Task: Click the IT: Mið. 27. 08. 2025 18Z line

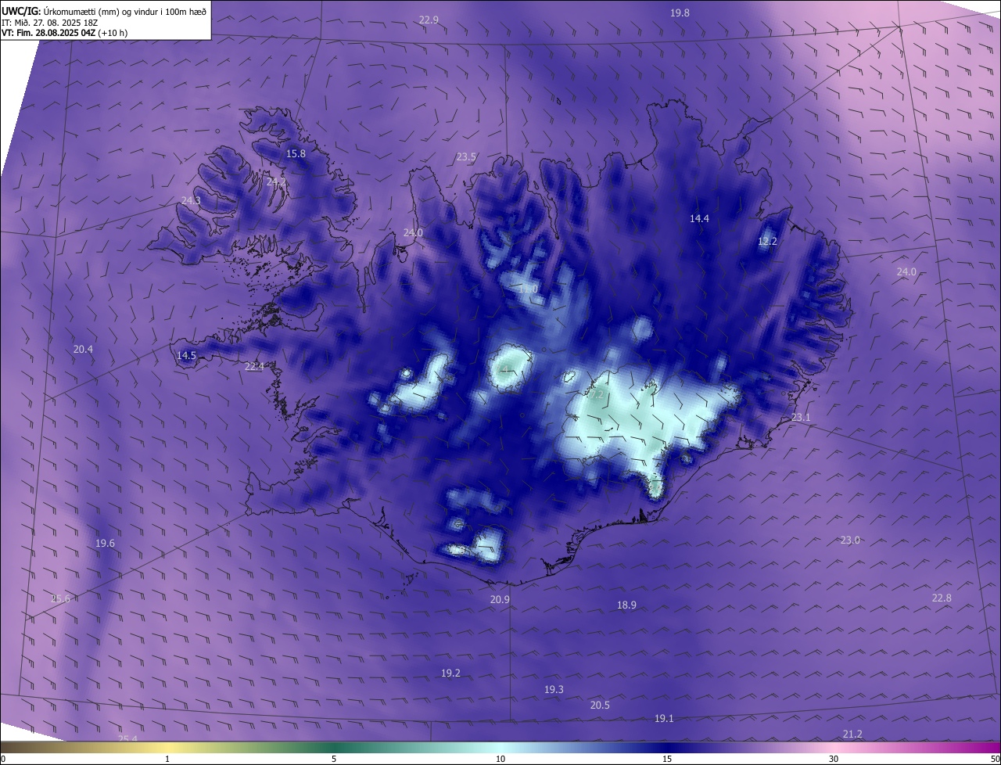Action: pyautogui.click(x=52, y=23)
